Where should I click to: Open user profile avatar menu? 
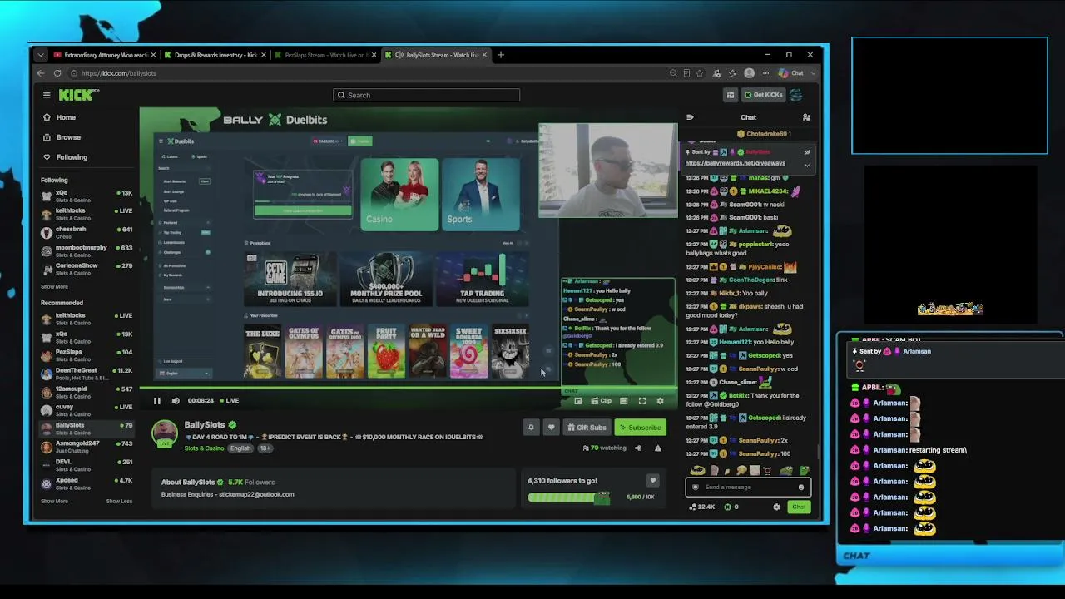tap(796, 95)
